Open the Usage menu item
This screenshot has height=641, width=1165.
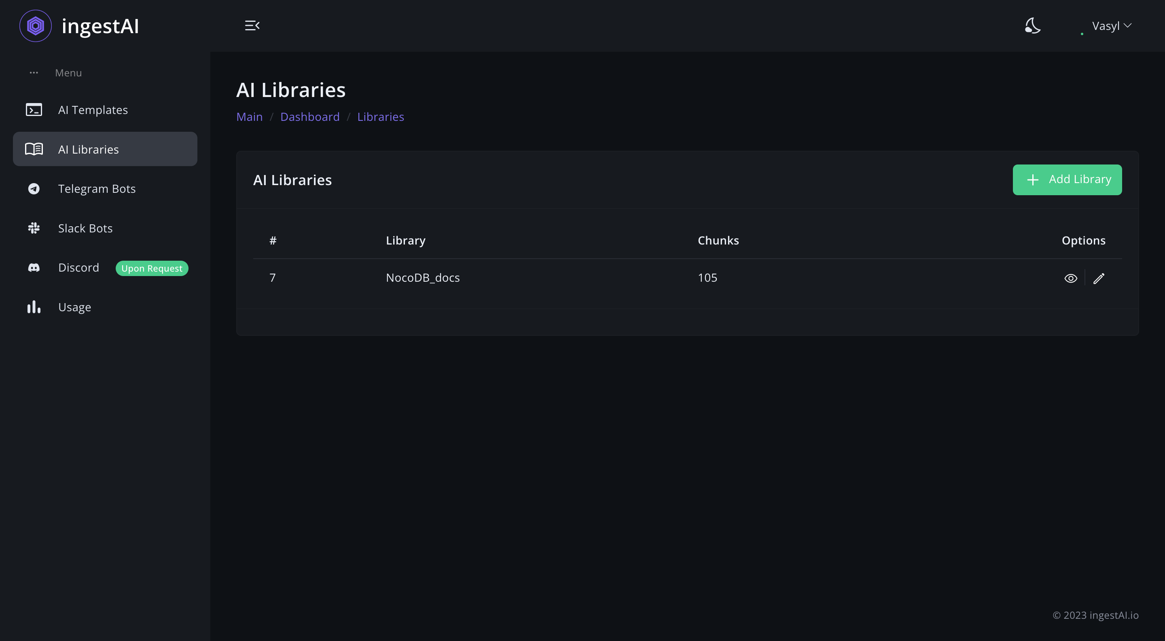pyautogui.click(x=74, y=307)
